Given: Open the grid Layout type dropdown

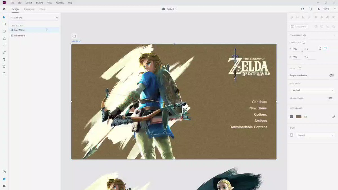Looking at the screenshot, I should pos(315,135).
